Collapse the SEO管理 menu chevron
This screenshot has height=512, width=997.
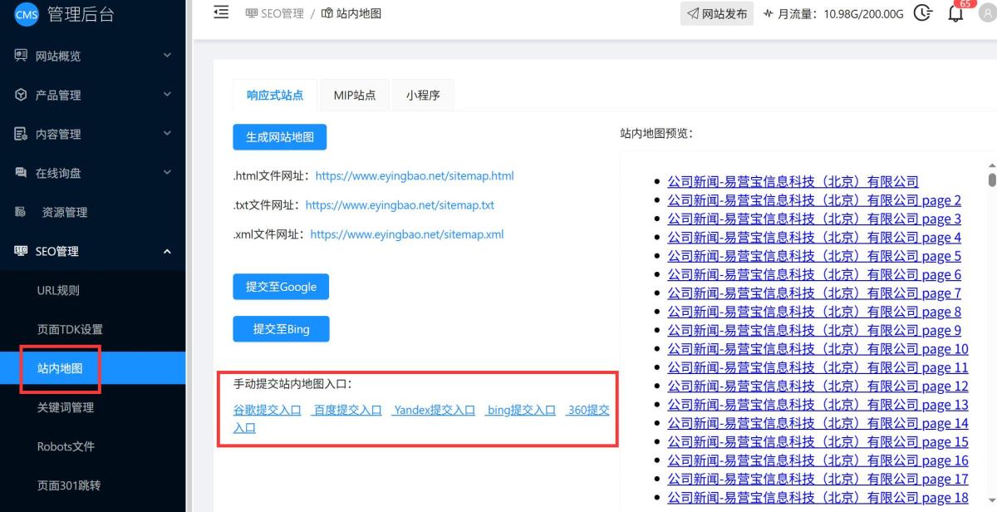(167, 251)
